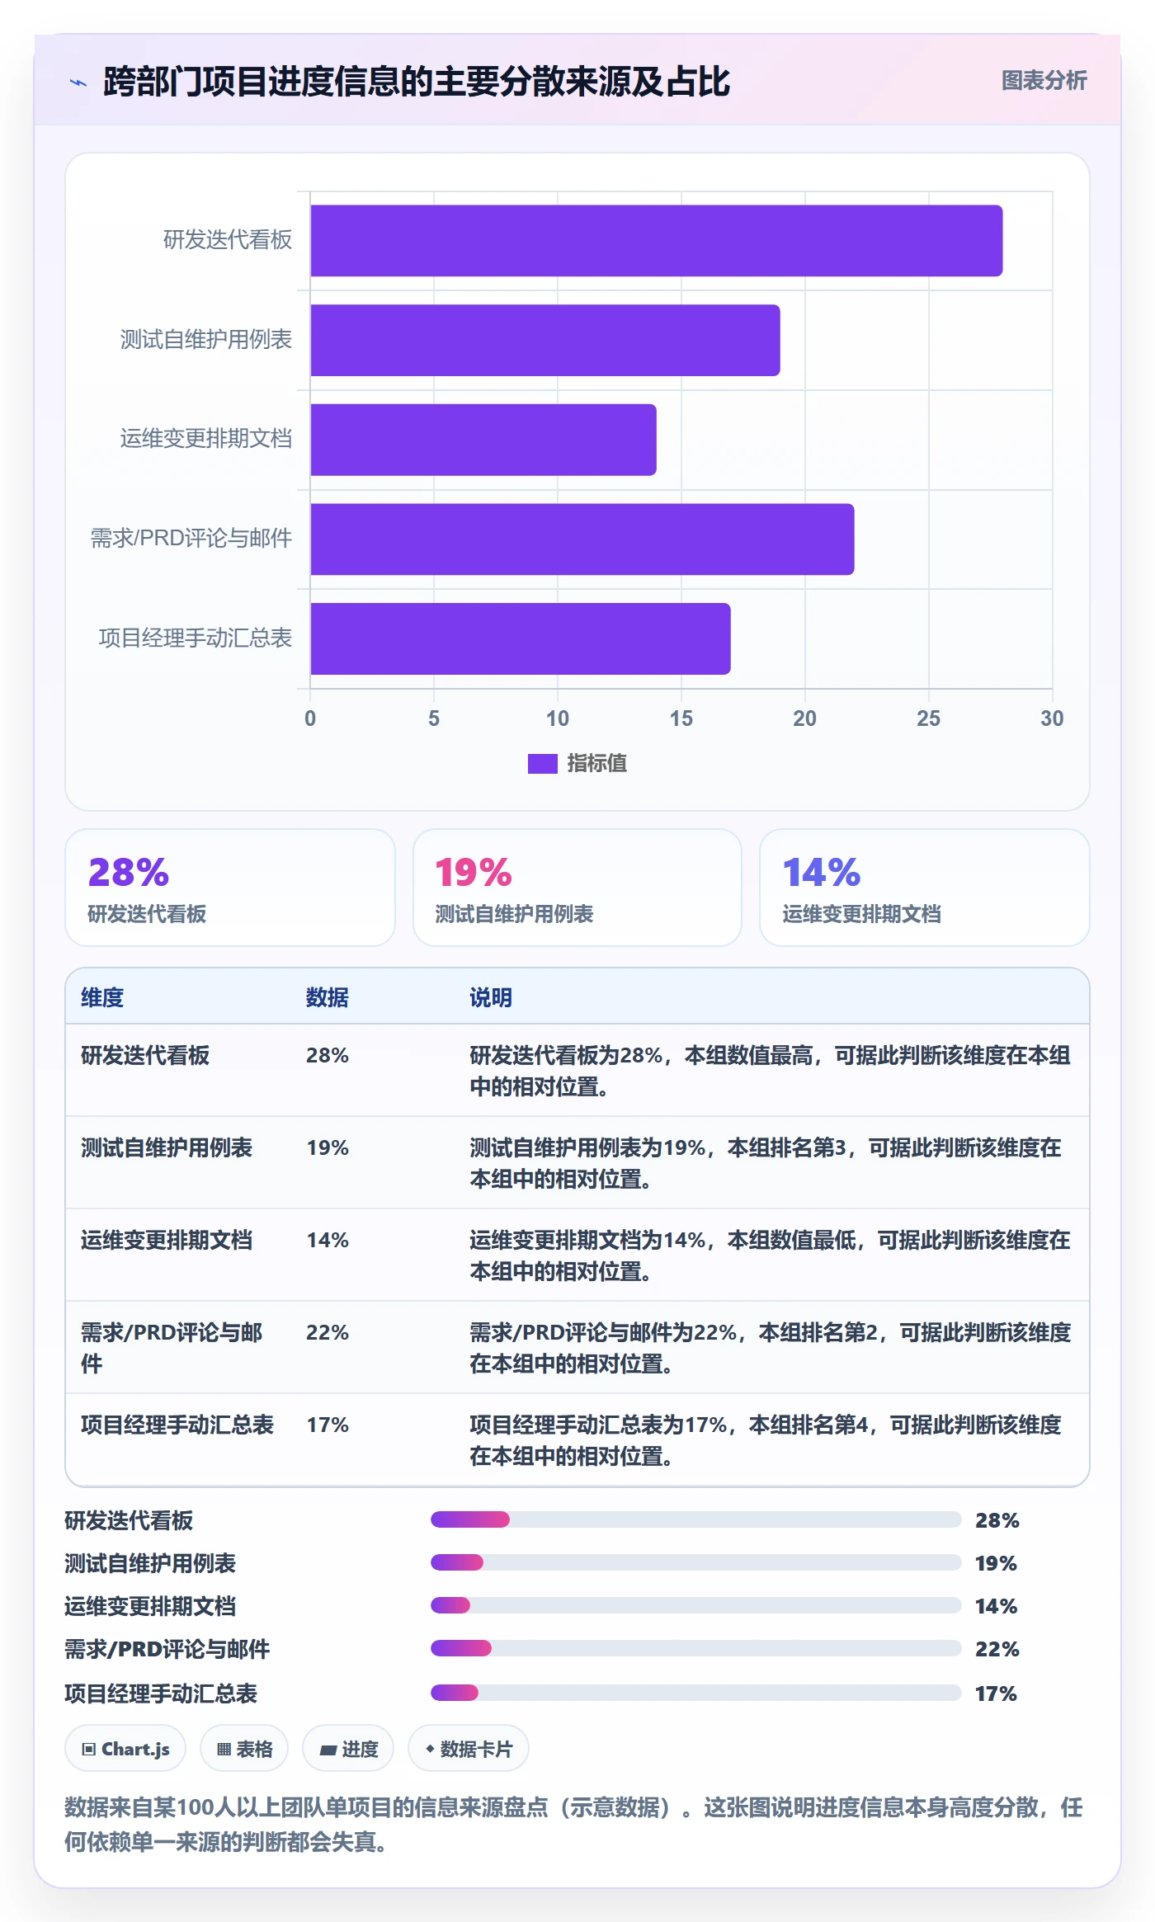The width and height of the screenshot is (1155, 1922).
Task: Click the 项目经理手动汇总表 y-axis chart label
Action: coord(196,638)
